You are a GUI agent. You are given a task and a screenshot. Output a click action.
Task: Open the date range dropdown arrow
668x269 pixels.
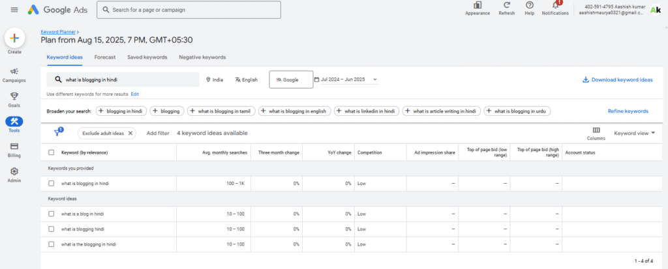tap(375, 79)
